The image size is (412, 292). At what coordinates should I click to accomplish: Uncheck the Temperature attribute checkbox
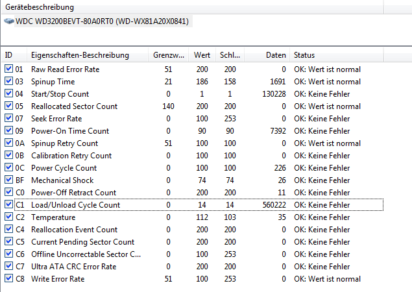pos(8,217)
